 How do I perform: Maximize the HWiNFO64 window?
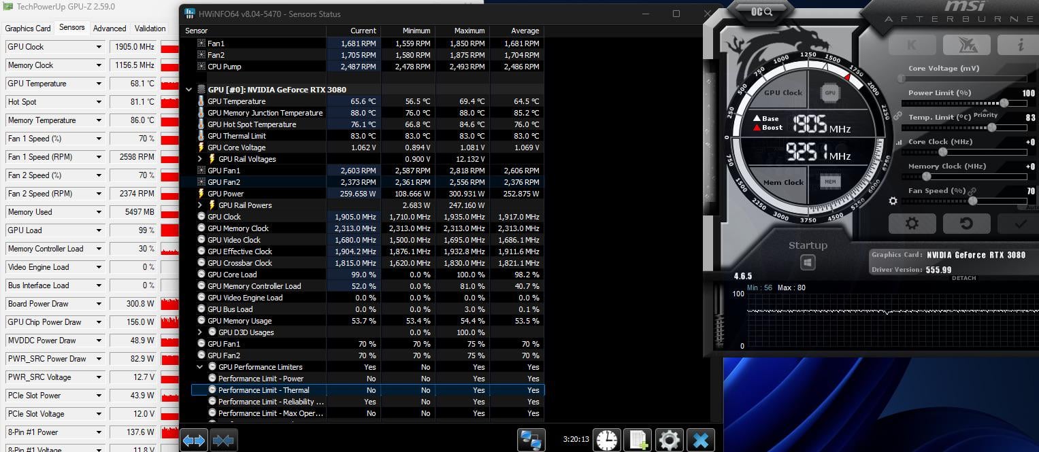tap(676, 14)
